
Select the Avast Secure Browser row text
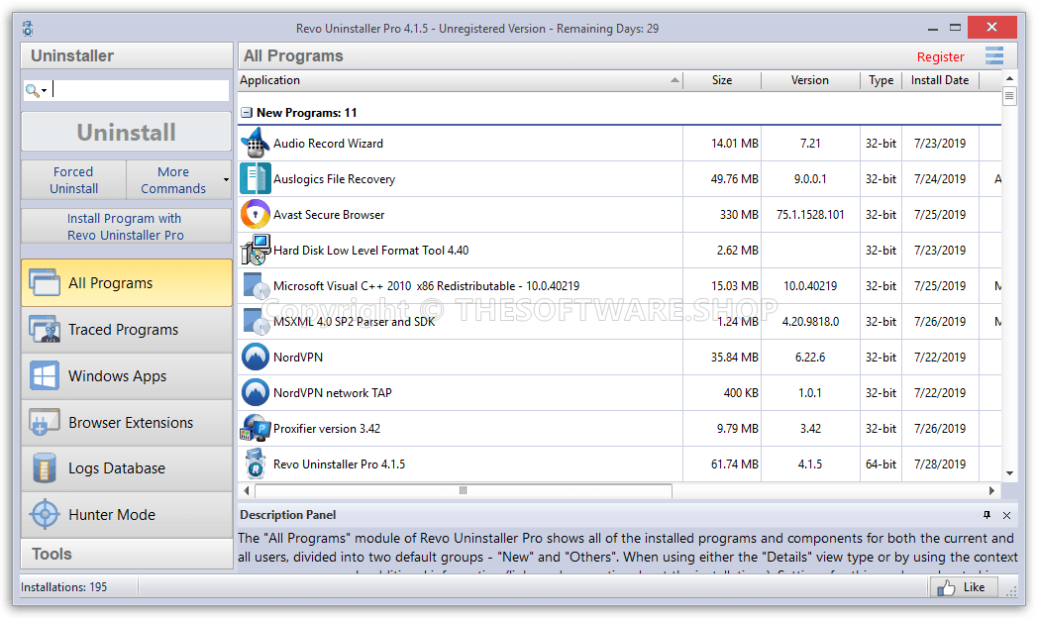click(329, 214)
